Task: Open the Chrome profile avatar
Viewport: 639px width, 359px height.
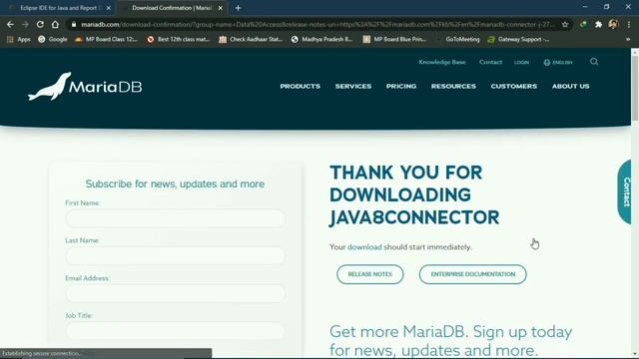Action: click(613, 24)
